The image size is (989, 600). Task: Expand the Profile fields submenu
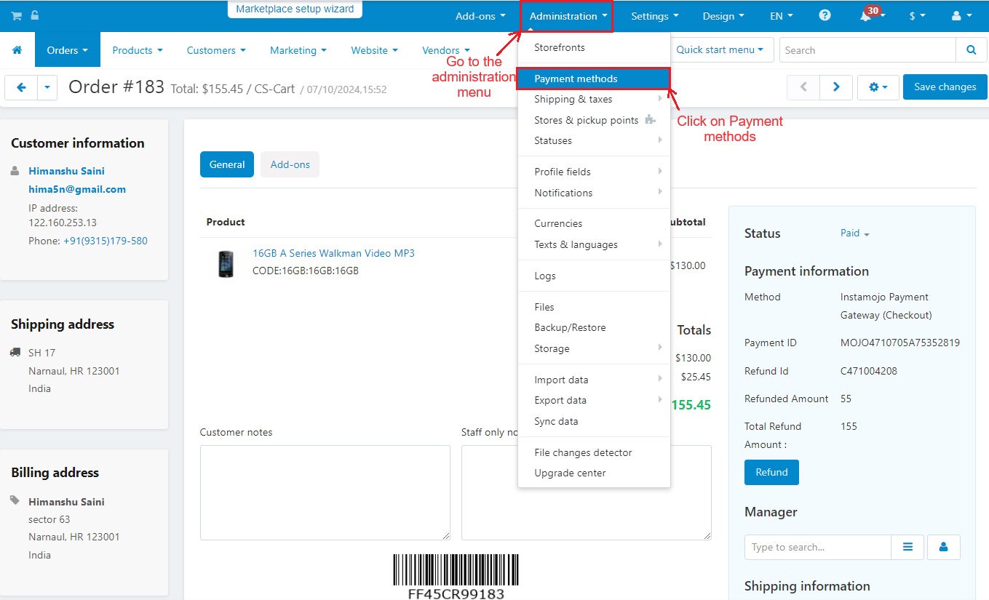pos(594,172)
